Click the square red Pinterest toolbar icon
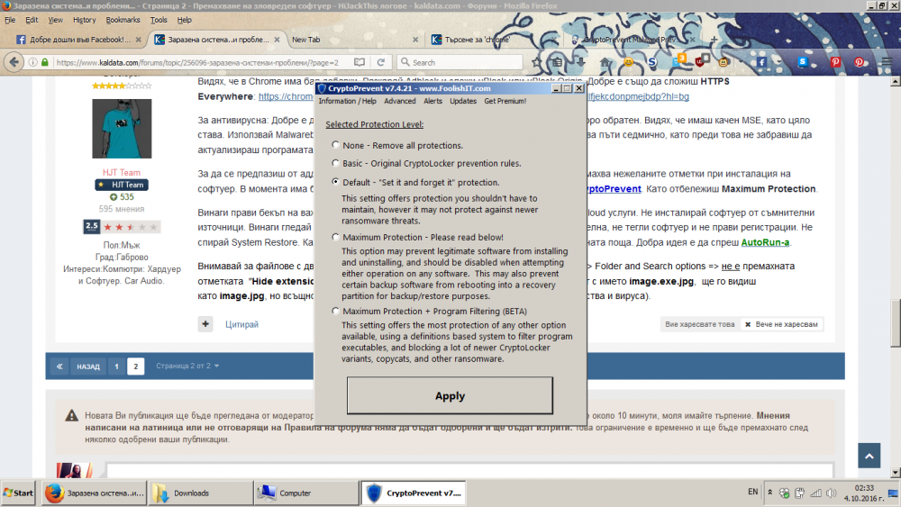Image resolution: width=901 pixels, height=507 pixels. (x=835, y=62)
